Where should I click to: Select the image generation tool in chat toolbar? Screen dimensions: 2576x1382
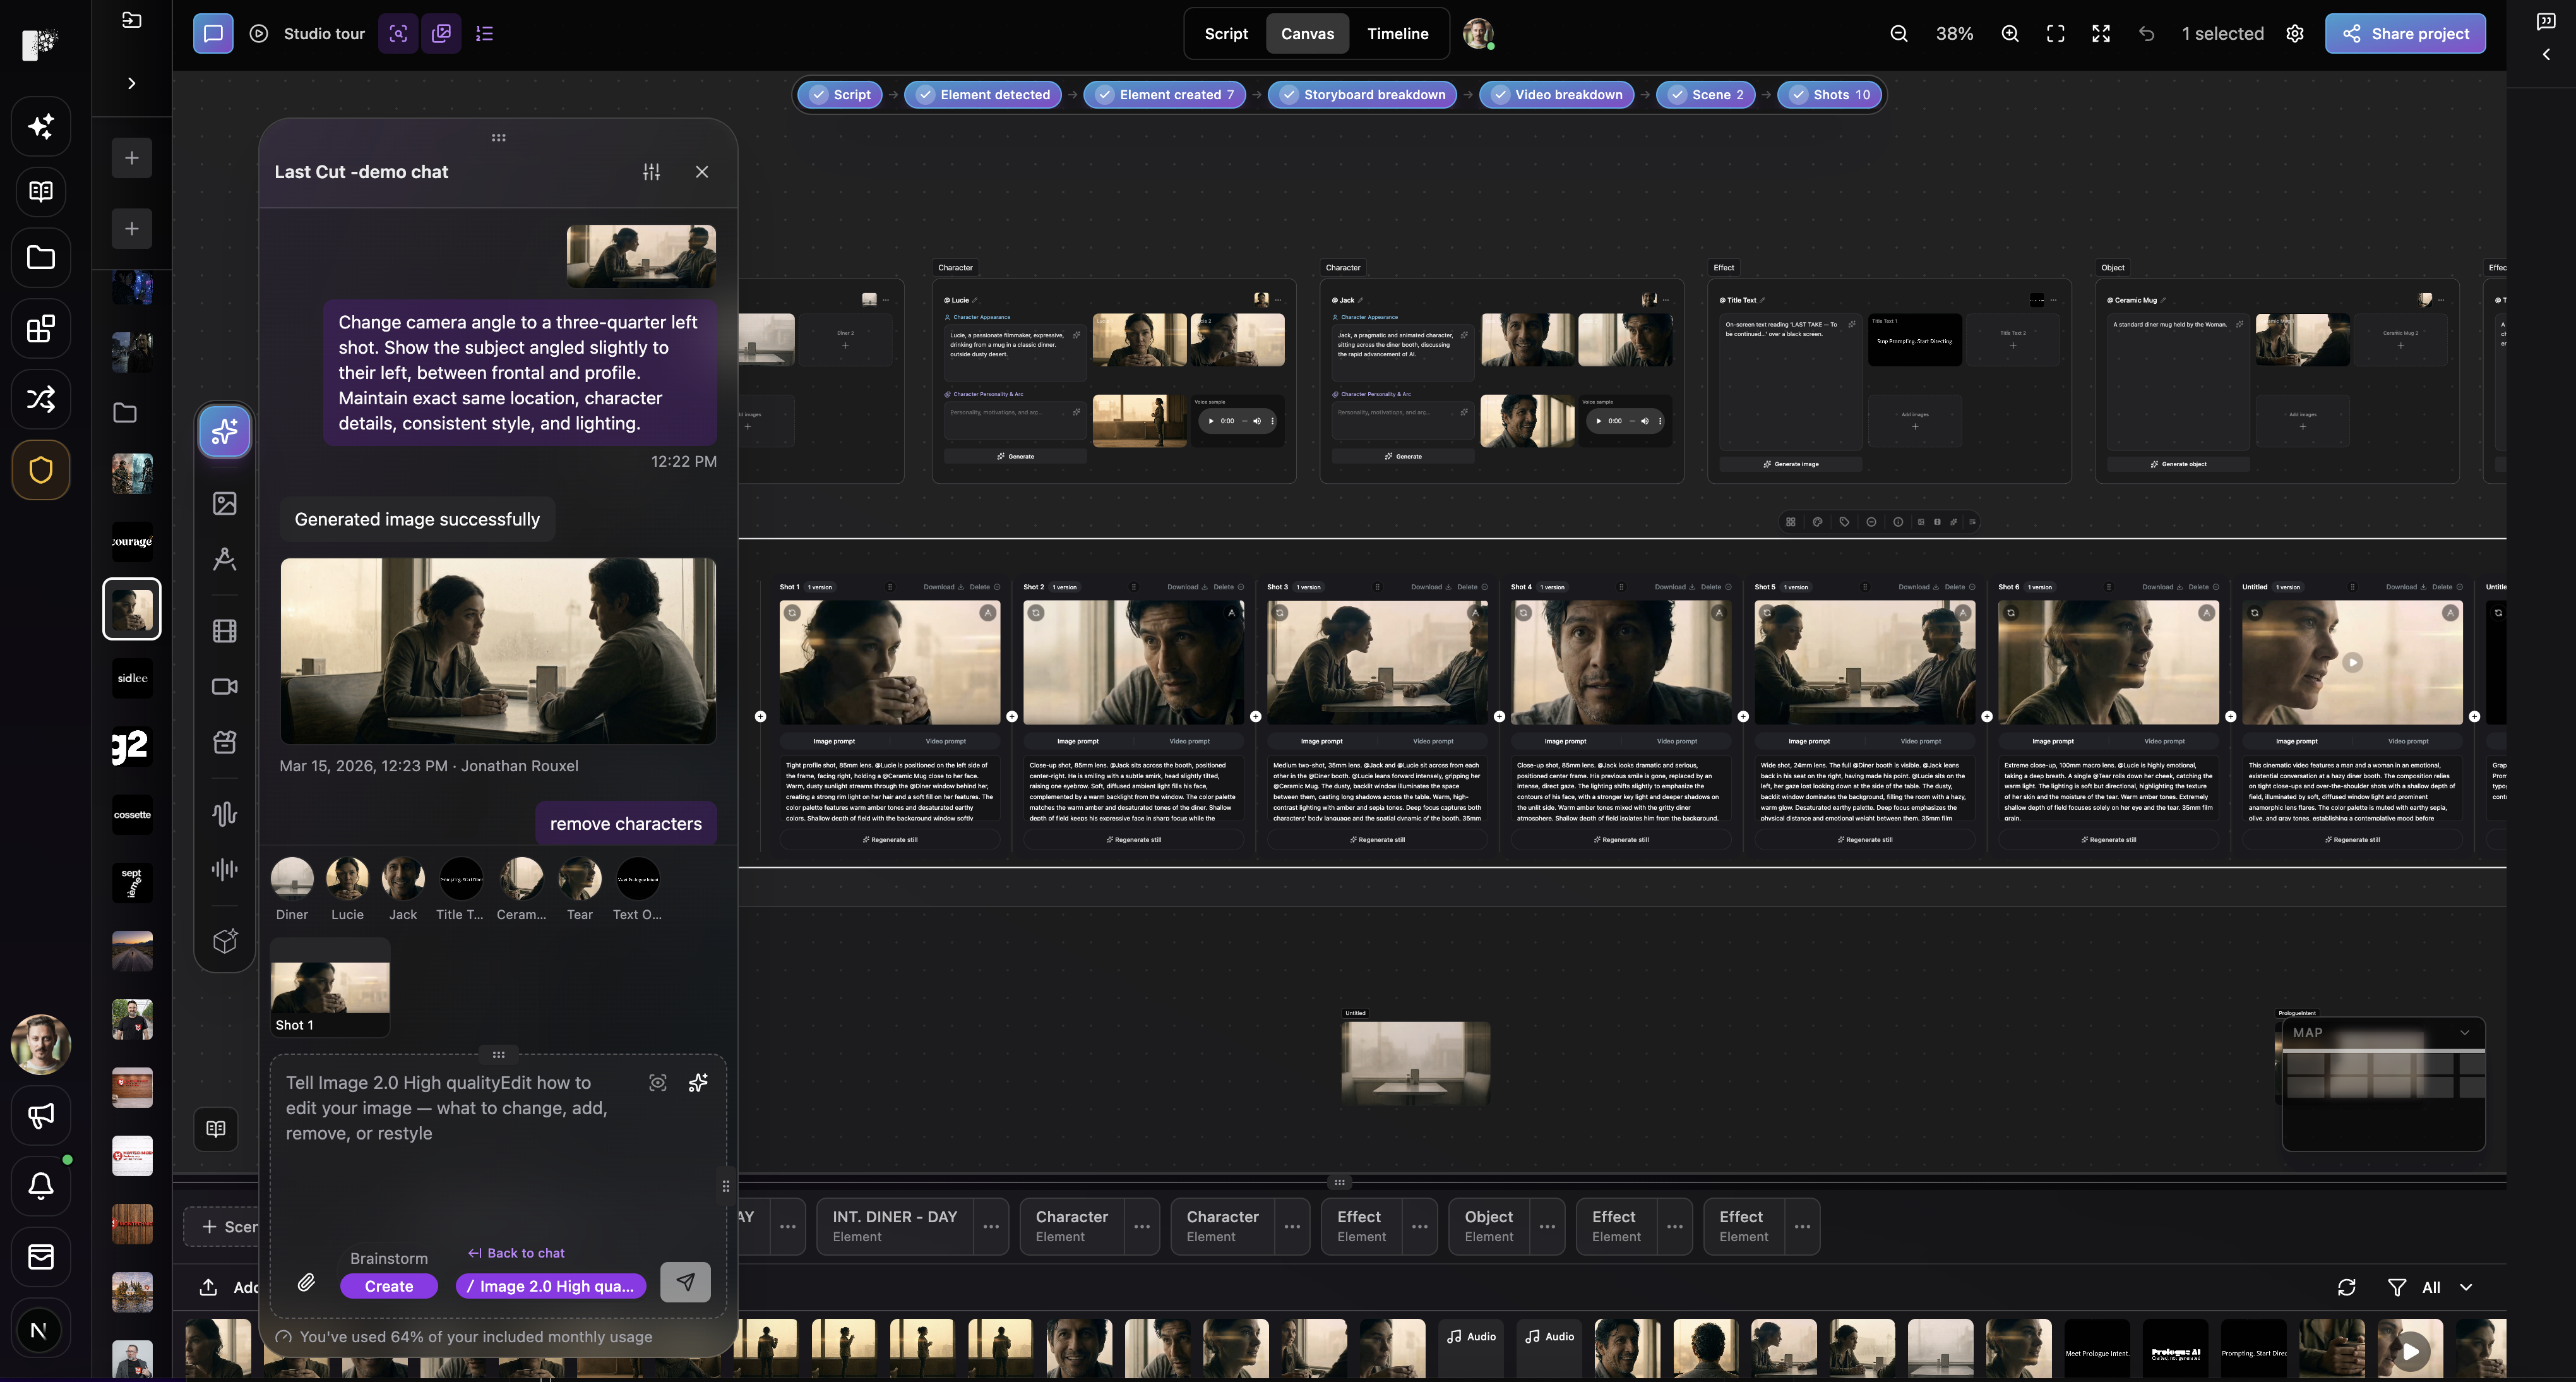225,503
